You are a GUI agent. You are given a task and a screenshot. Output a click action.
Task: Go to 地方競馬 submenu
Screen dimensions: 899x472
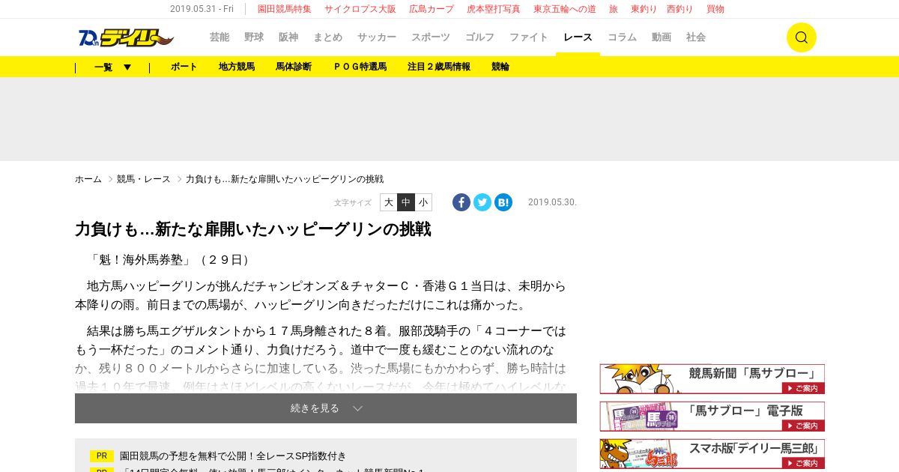(237, 67)
